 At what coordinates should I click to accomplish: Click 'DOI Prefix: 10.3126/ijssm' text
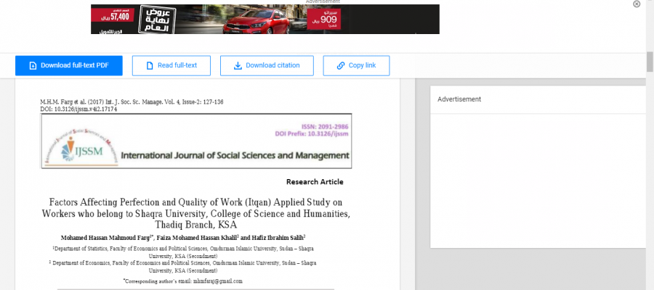click(312, 134)
